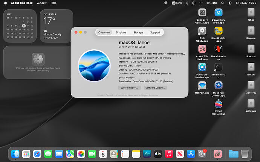Image resolution: width=260 pixels, height=162 pixels.
Task: Open Finder from the Dock
Action: coord(15,154)
